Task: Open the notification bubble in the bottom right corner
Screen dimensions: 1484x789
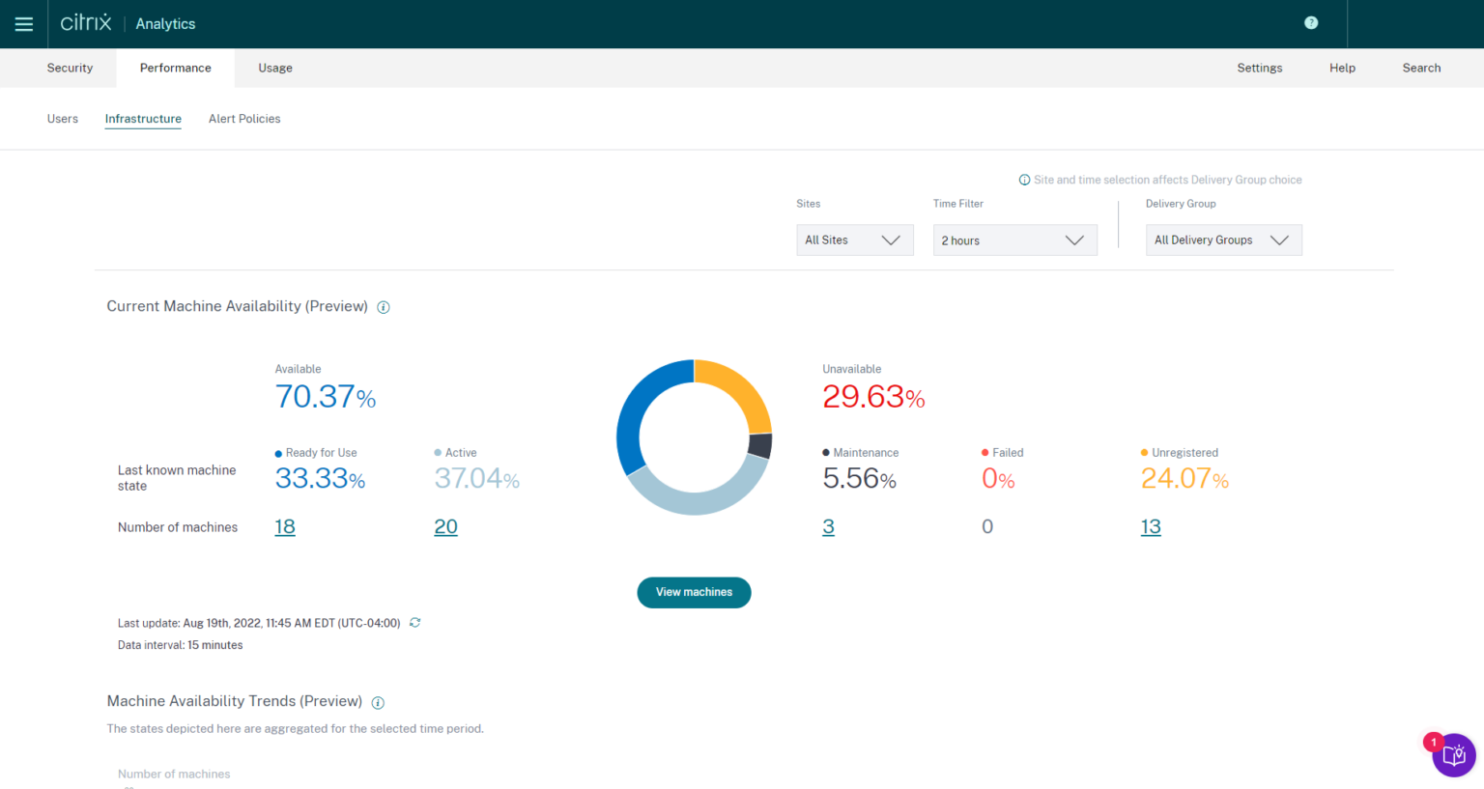Action: pos(1454,754)
